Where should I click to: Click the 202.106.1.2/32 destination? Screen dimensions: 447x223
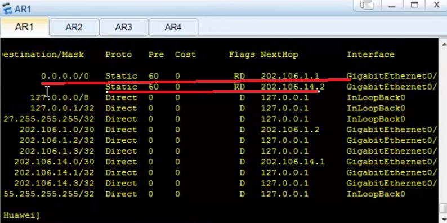(57, 140)
